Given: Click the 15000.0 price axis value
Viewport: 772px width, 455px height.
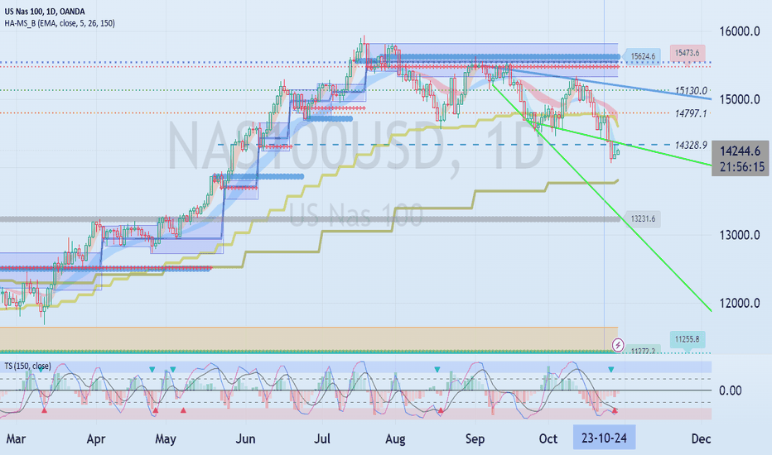Looking at the screenshot, I should point(740,99).
